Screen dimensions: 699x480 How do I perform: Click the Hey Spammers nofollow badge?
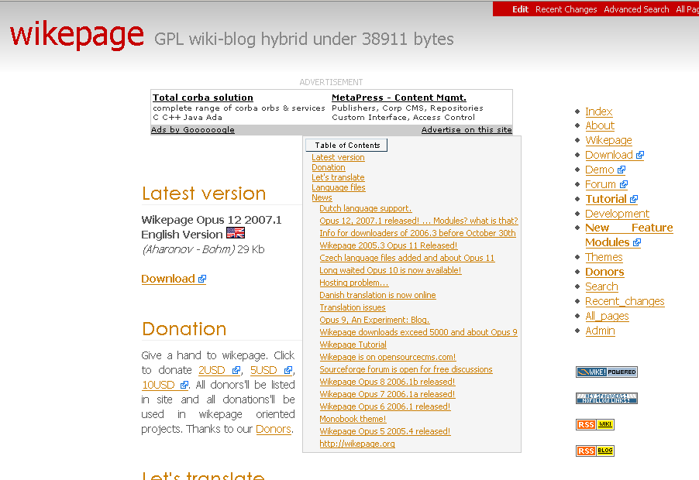point(606,398)
